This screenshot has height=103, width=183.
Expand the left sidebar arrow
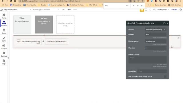point(8,58)
